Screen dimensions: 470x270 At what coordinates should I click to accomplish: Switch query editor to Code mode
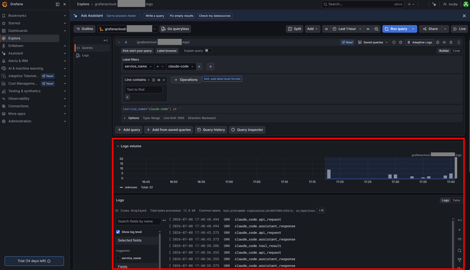click(456, 51)
